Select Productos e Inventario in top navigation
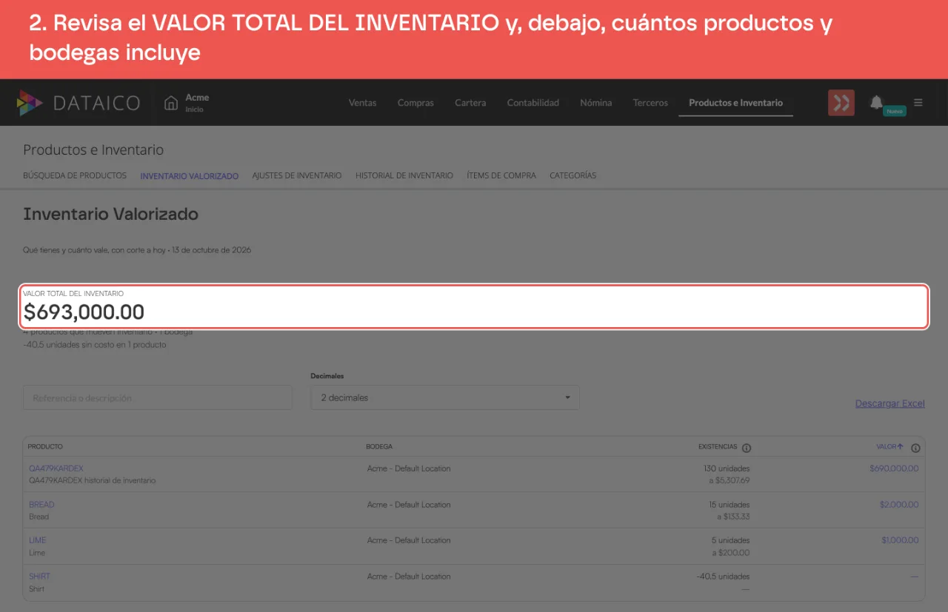948x612 pixels. point(735,103)
